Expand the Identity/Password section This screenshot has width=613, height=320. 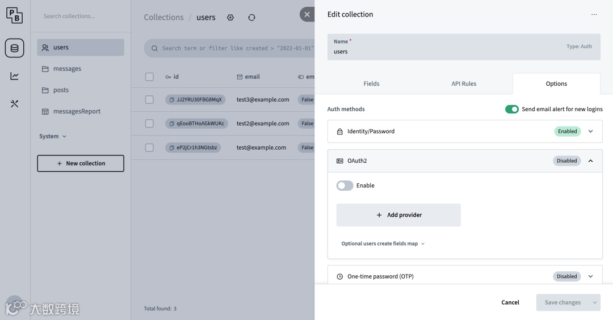pyautogui.click(x=590, y=132)
